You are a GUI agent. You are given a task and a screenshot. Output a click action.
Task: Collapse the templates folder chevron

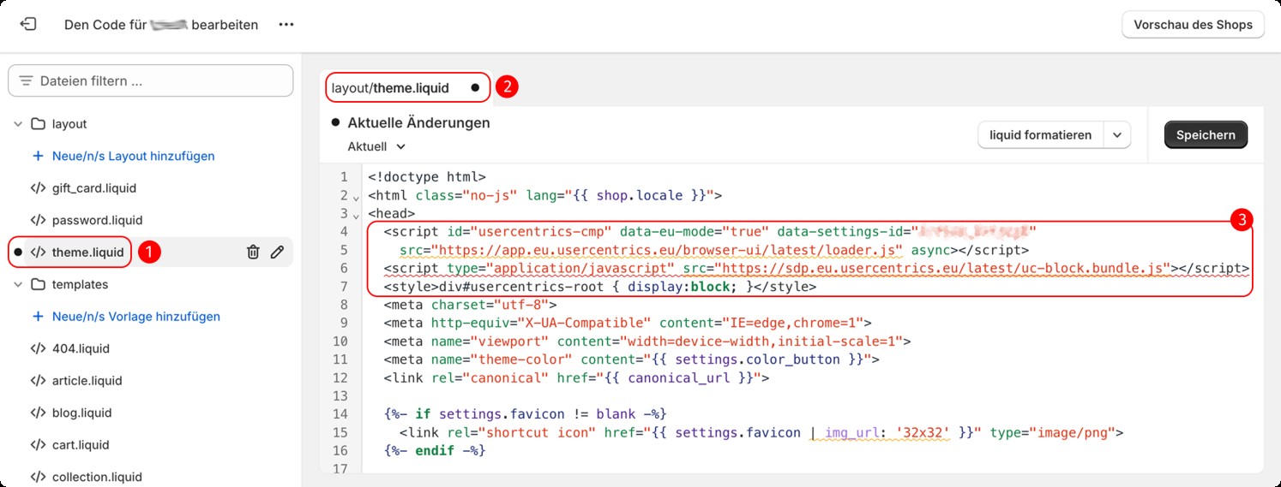click(17, 284)
